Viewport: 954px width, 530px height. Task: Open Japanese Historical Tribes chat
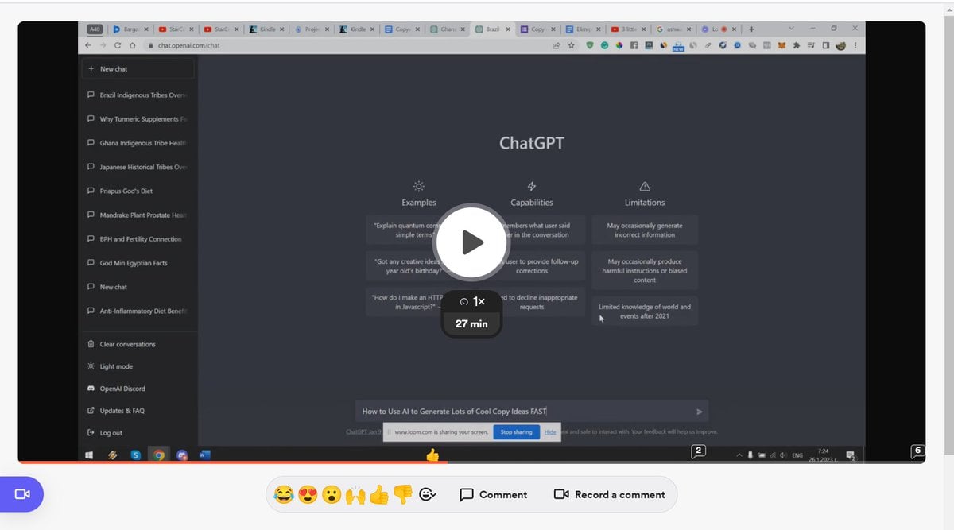(x=138, y=167)
